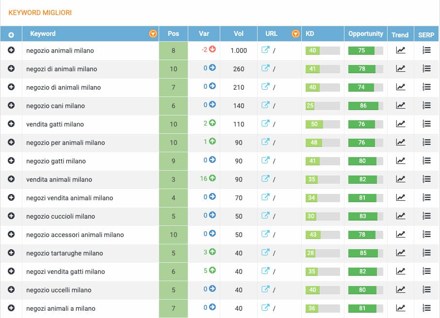Sort table by the Pos column header
Screen dimensions: 440x318
[x=173, y=33]
